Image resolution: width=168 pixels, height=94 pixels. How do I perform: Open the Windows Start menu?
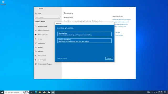(x=2, y=92)
